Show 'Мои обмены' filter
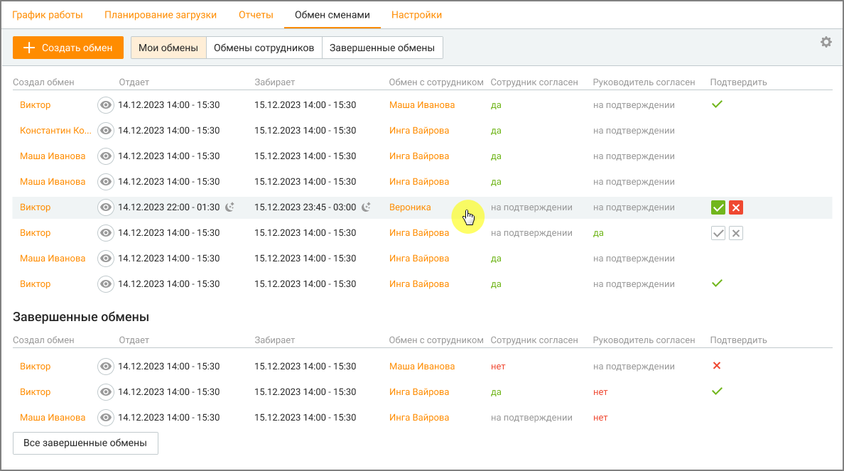Viewport: 844px width, 471px height. [x=168, y=48]
